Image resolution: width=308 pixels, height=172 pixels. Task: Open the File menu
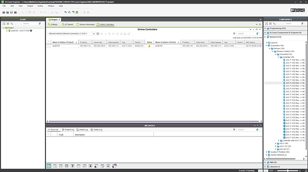coord(4,6)
